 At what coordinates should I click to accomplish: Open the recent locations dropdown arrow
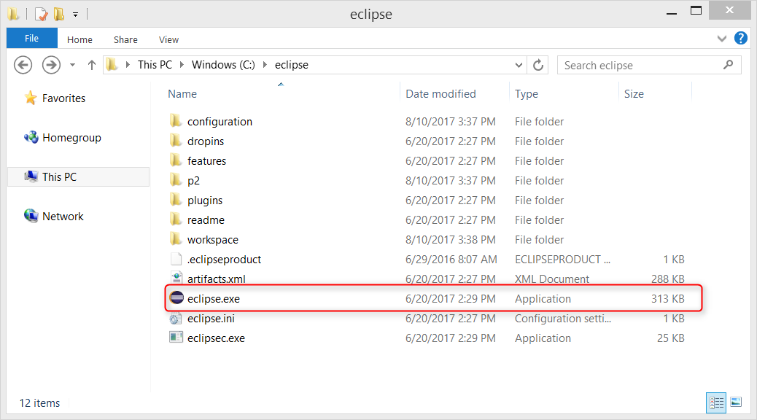(72, 65)
